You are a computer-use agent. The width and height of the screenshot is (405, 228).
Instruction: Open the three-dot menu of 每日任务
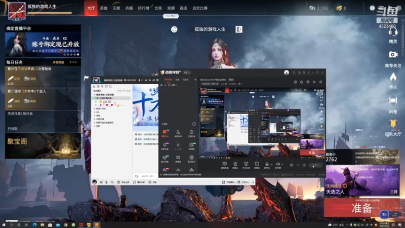[73, 62]
